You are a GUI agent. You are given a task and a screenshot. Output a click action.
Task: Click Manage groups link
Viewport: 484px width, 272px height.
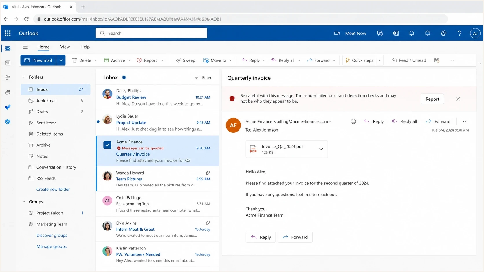point(52,247)
